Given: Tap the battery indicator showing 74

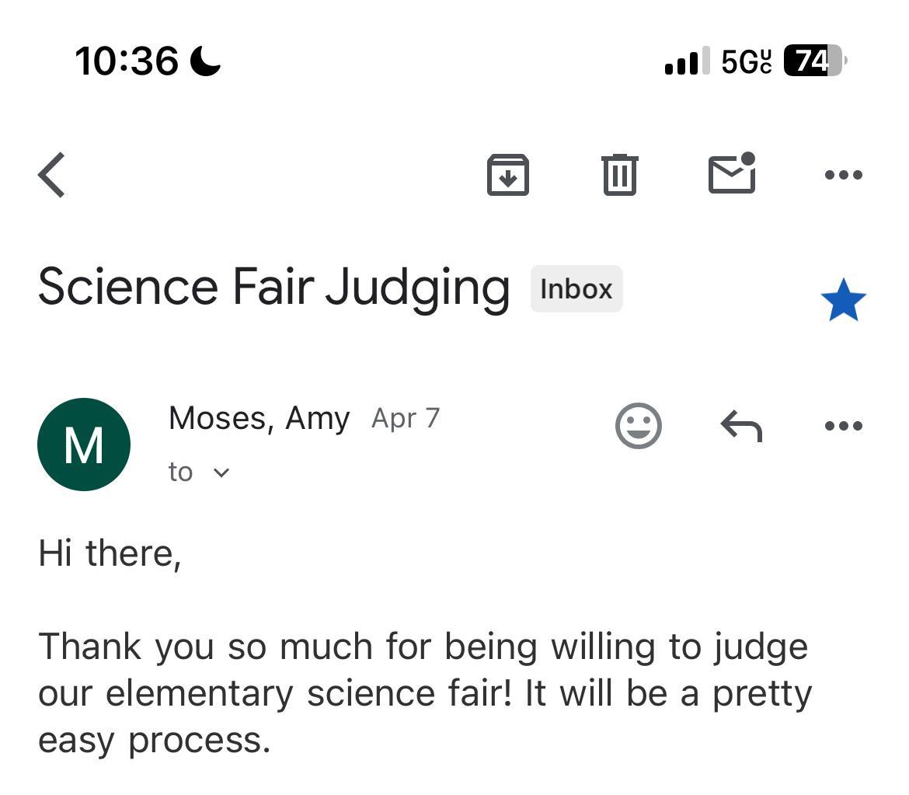Looking at the screenshot, I should (813, 61).
